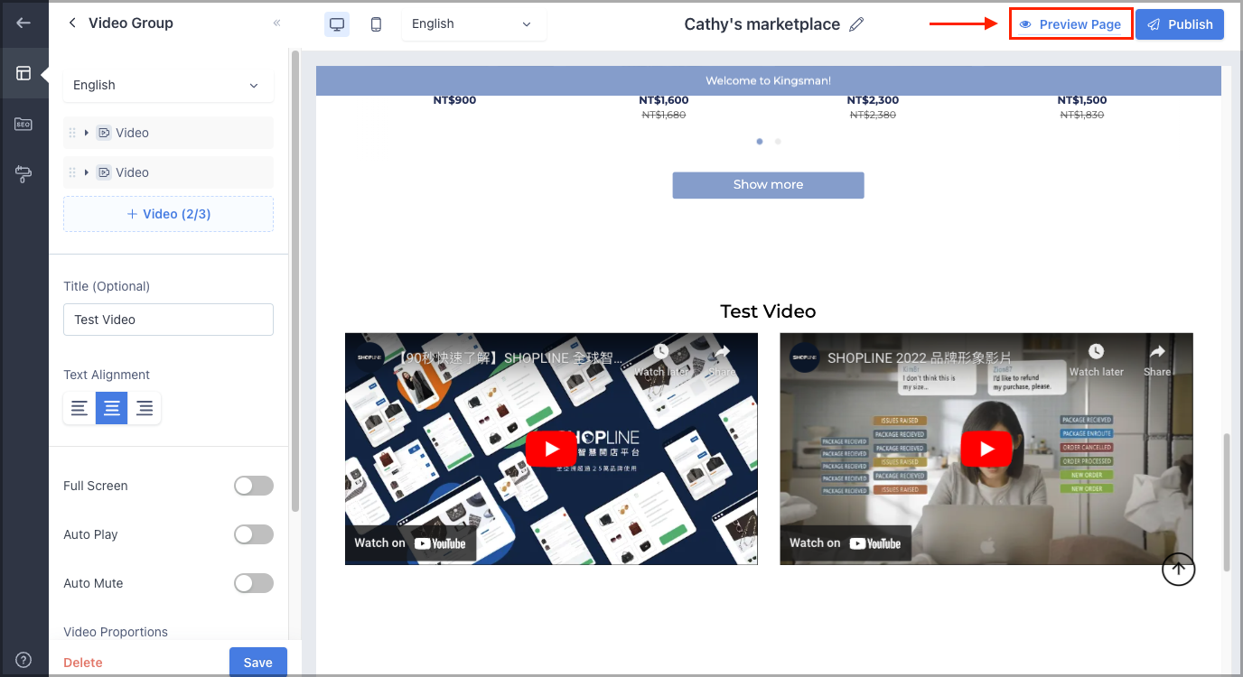
Task: Click the preview page vertical scrollbar
Action: [1227, 502]
